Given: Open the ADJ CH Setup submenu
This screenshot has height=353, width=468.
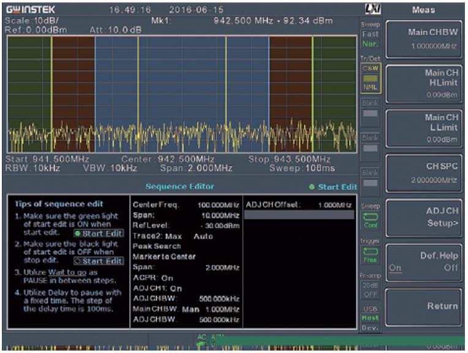Looking at the screenshot, I should (x=424, y=218).
